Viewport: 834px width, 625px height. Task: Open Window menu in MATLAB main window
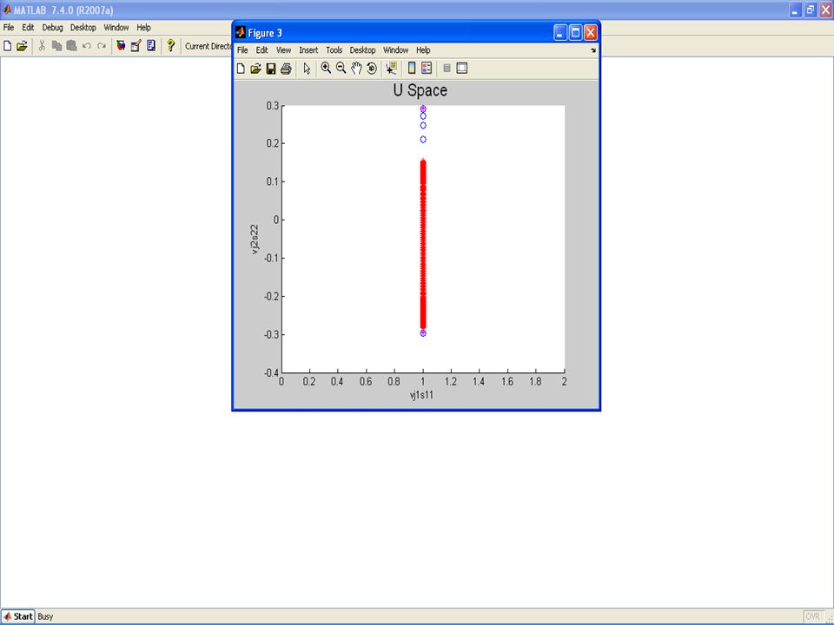pos(116,28)
